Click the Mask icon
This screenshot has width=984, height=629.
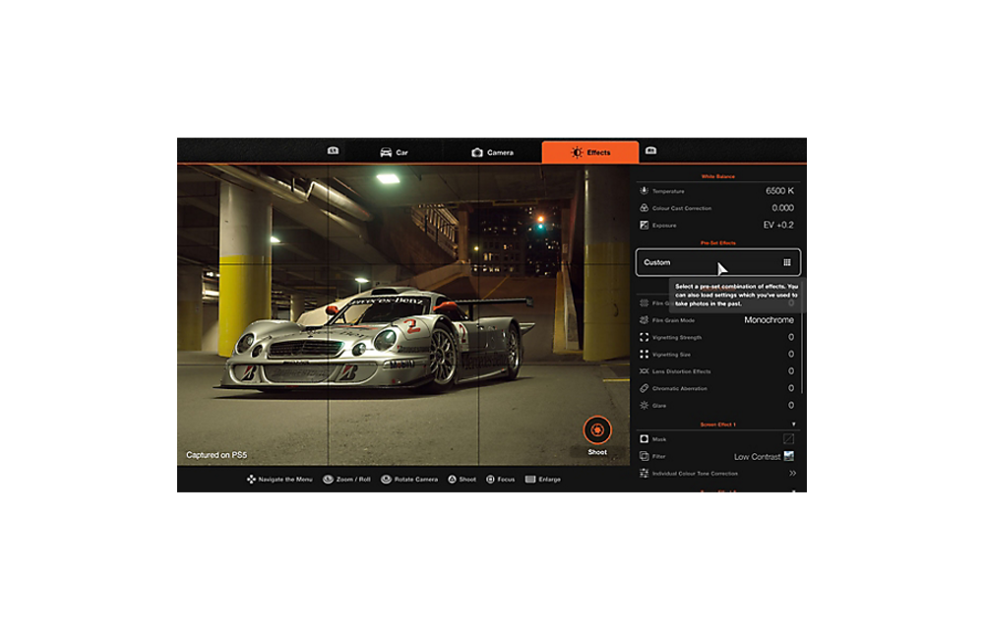pyautogui.click(x=644, y=439)
